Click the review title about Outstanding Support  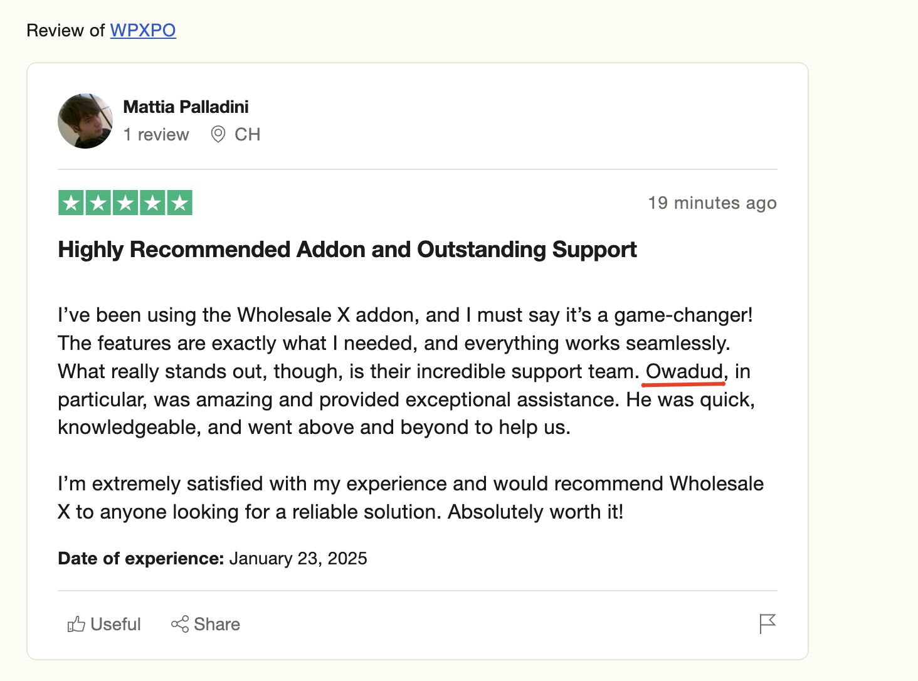tap(347, 250)
